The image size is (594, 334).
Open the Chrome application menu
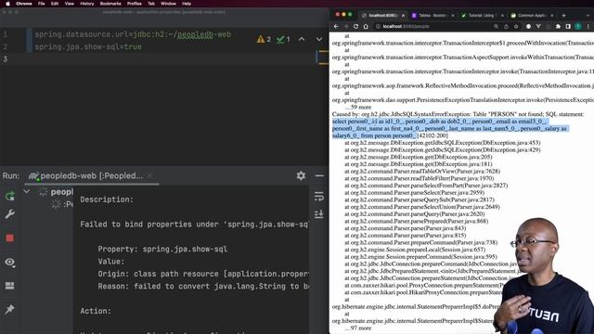[24, 4]
